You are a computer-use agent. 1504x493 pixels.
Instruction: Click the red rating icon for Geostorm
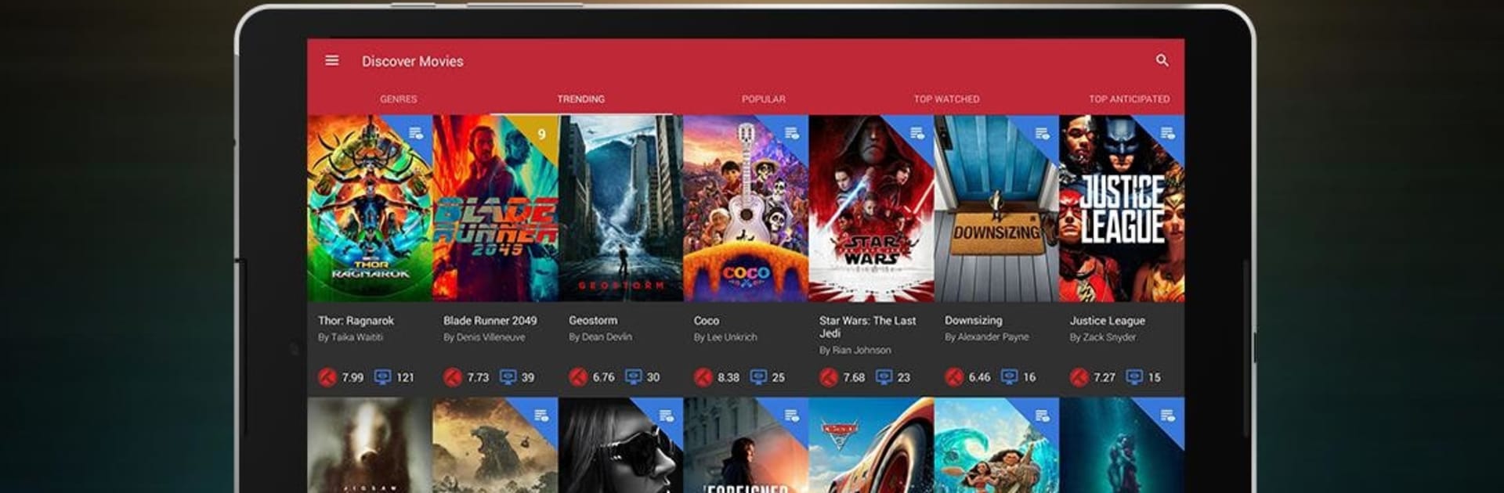pyautogui.click(x=578, y=377)
